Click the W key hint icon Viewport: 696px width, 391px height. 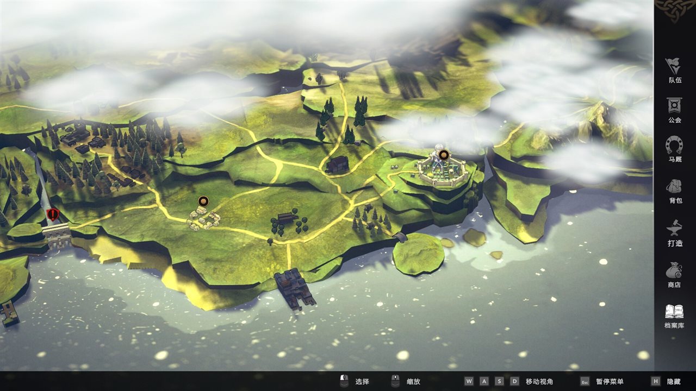pyautogui.click(x=469, y=381)
